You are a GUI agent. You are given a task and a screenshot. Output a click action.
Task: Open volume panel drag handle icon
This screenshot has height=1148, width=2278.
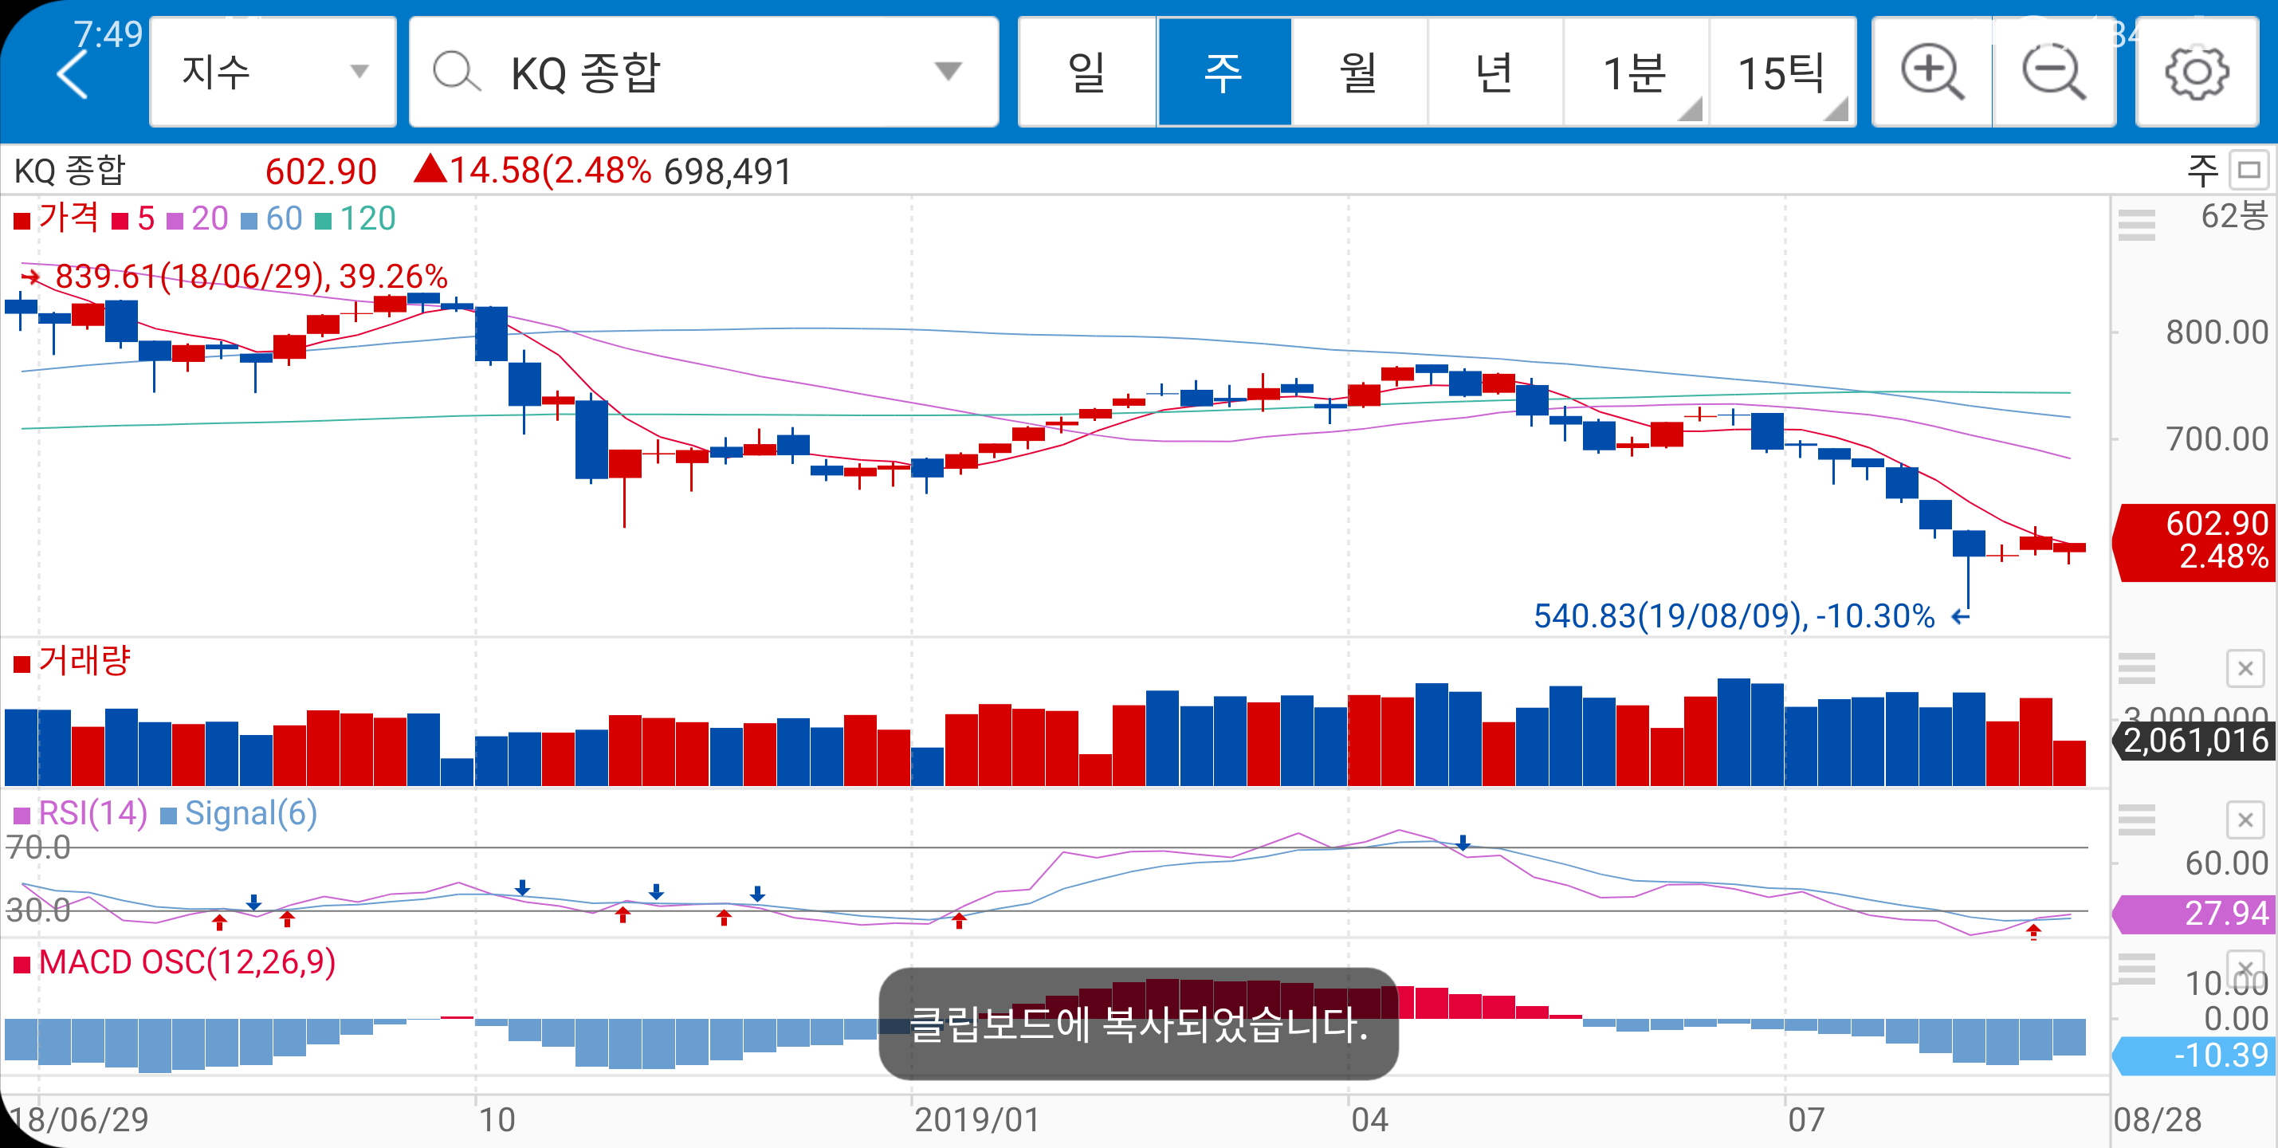coord(2136,669)
